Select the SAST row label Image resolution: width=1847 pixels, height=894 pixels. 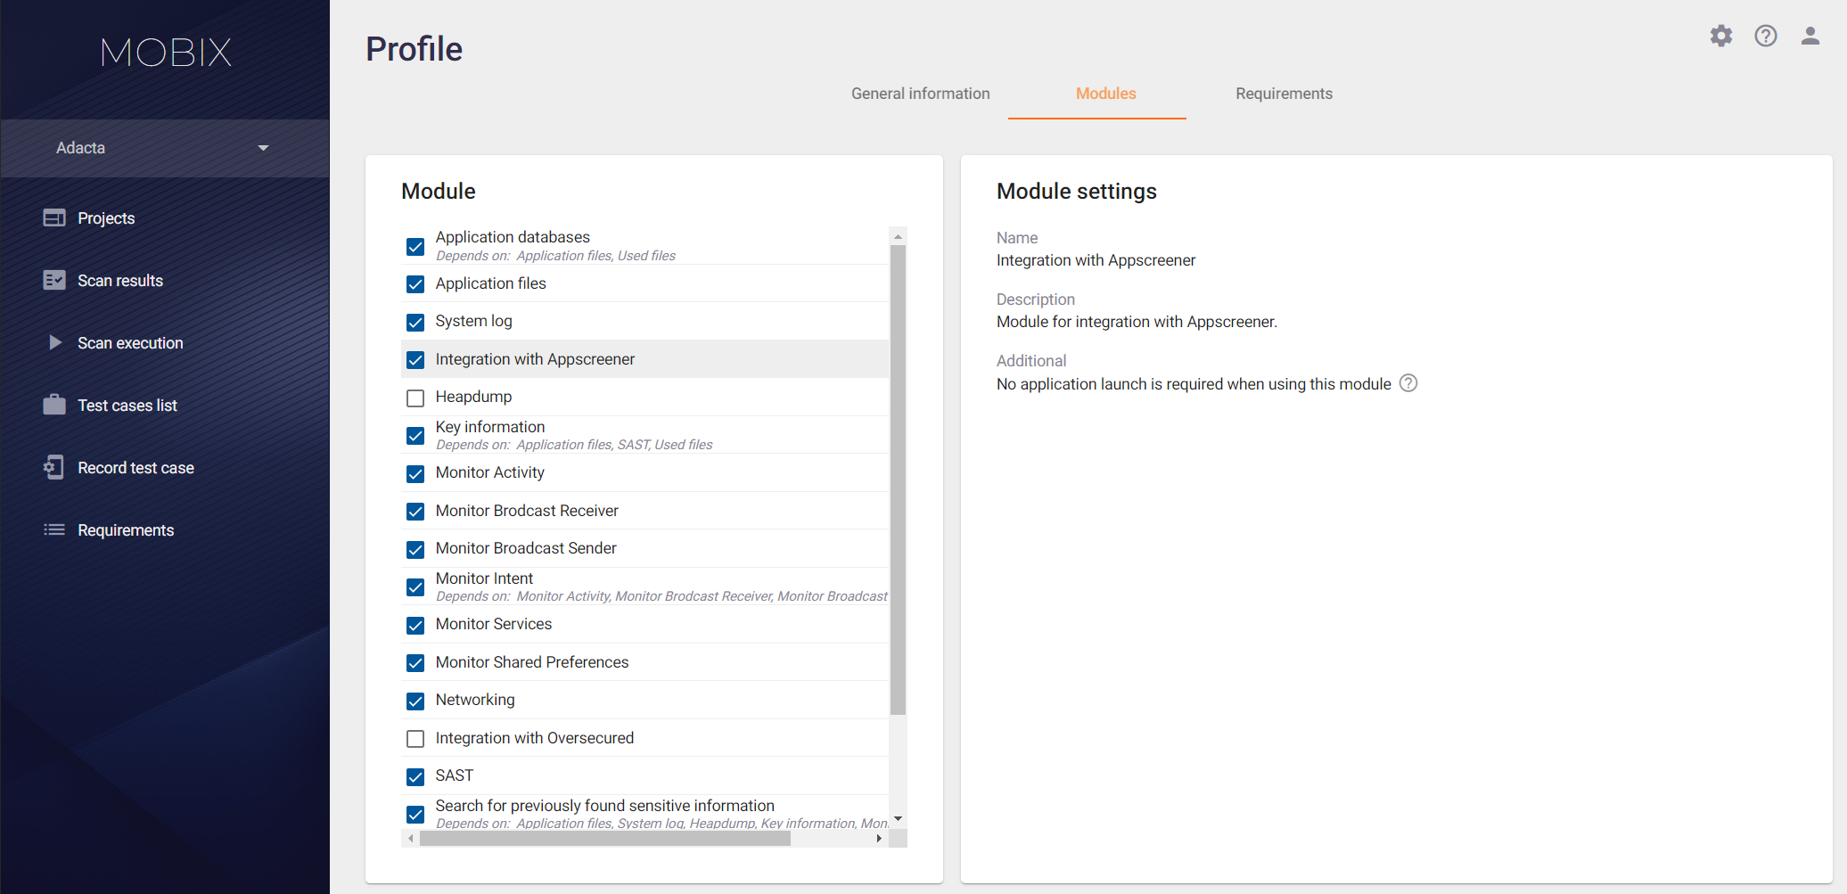point(455,775)
